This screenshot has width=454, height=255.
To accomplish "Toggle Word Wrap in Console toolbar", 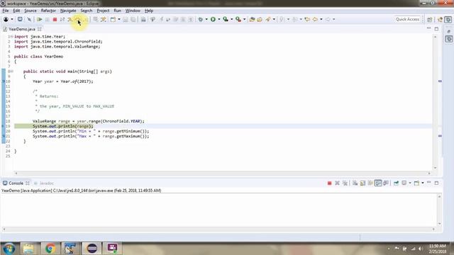I will pyautogui.click(x=370, y=183).
